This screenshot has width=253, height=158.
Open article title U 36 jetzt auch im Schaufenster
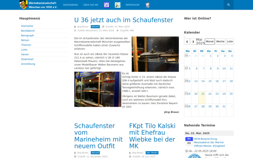124,20
